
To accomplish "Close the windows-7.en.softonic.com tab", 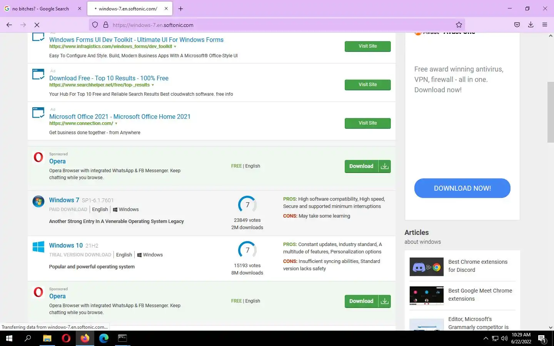I will tap(166, 8).
